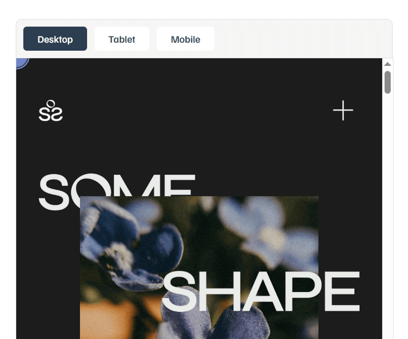
Task: Click the blue flower photo
Action: click(199, 267)
